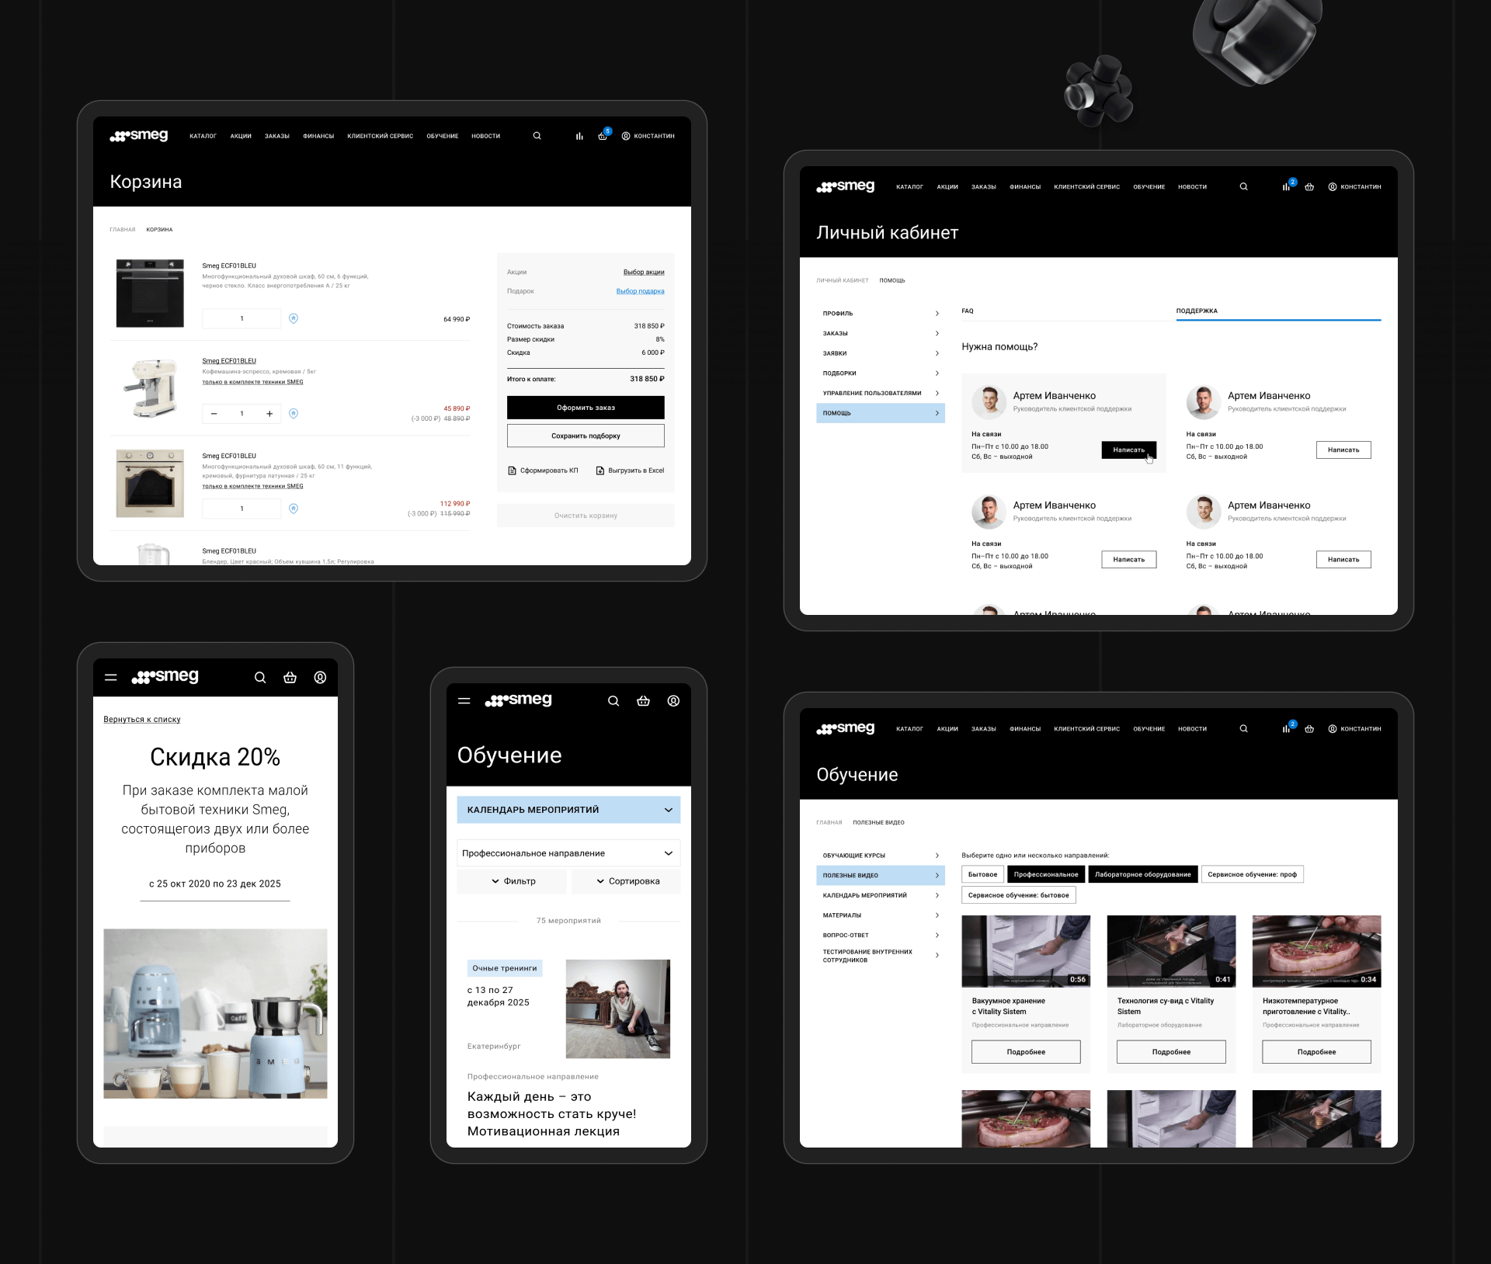Open basket icon with badge on Корзина page
Viewport: 1491px width, 1264px height.
click(603, 136)
